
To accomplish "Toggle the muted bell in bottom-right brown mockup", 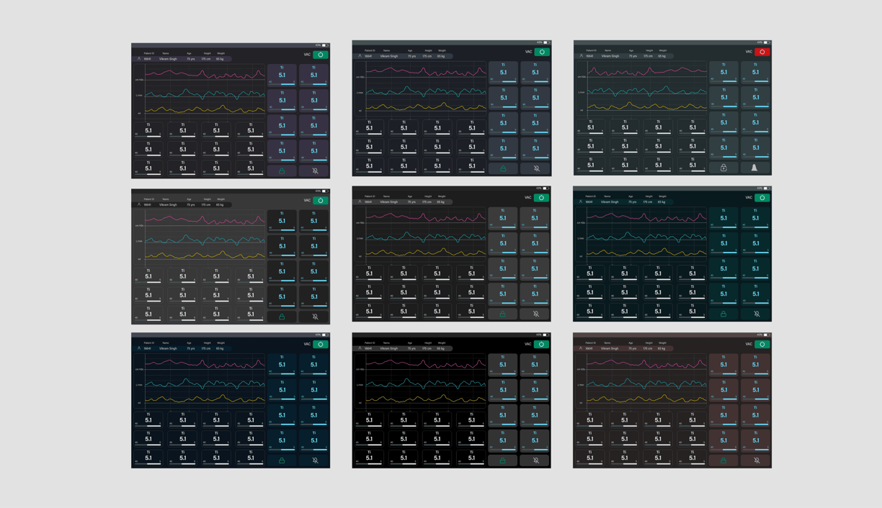I will click(757, 461).
